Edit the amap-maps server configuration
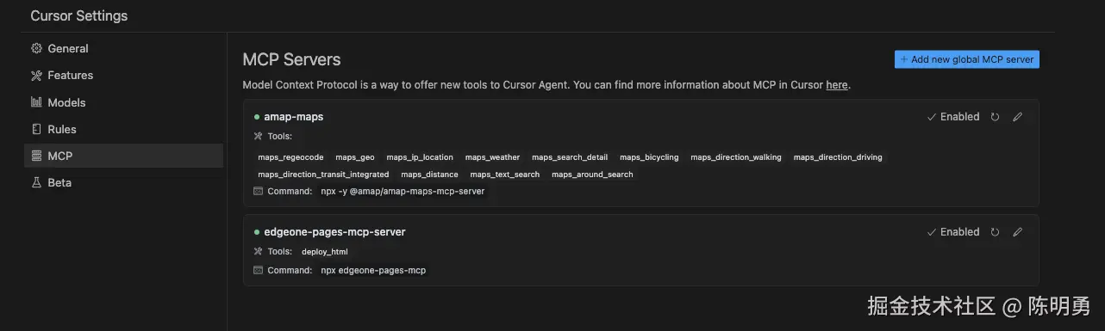This screenshot has height=331, width=1105. pos(1017,117)
